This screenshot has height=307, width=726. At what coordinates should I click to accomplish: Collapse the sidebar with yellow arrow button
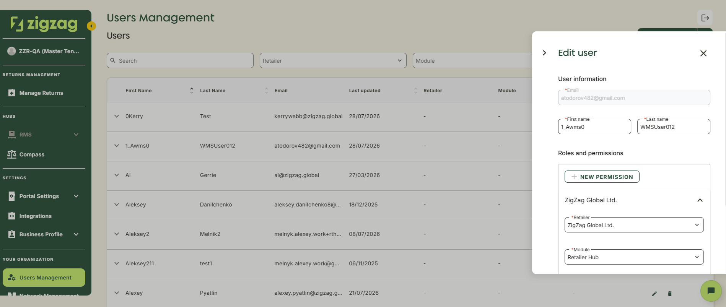coord(91,26)
